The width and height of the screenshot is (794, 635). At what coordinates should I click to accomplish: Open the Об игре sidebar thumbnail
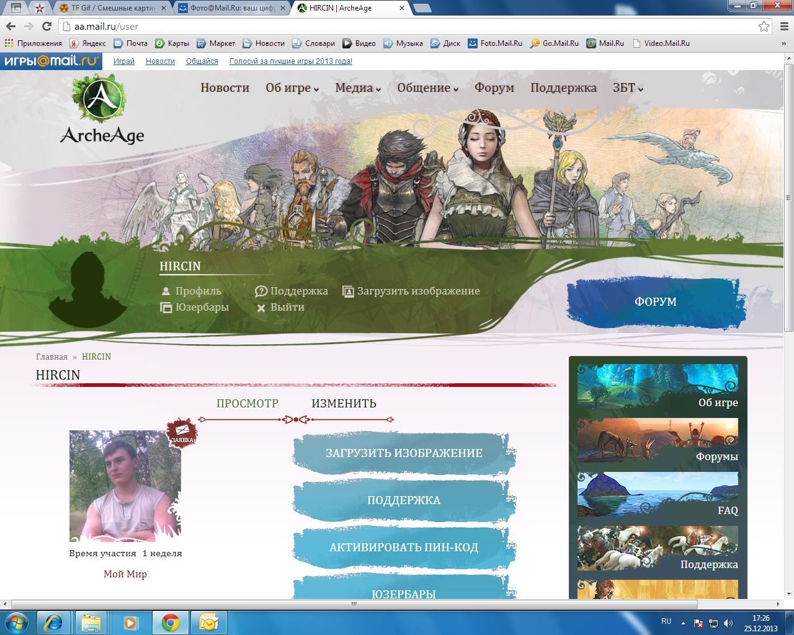click(x=658, y=387)
